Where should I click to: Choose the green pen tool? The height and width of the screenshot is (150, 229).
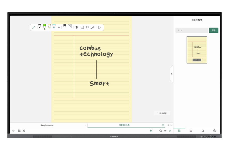[44, 27]
